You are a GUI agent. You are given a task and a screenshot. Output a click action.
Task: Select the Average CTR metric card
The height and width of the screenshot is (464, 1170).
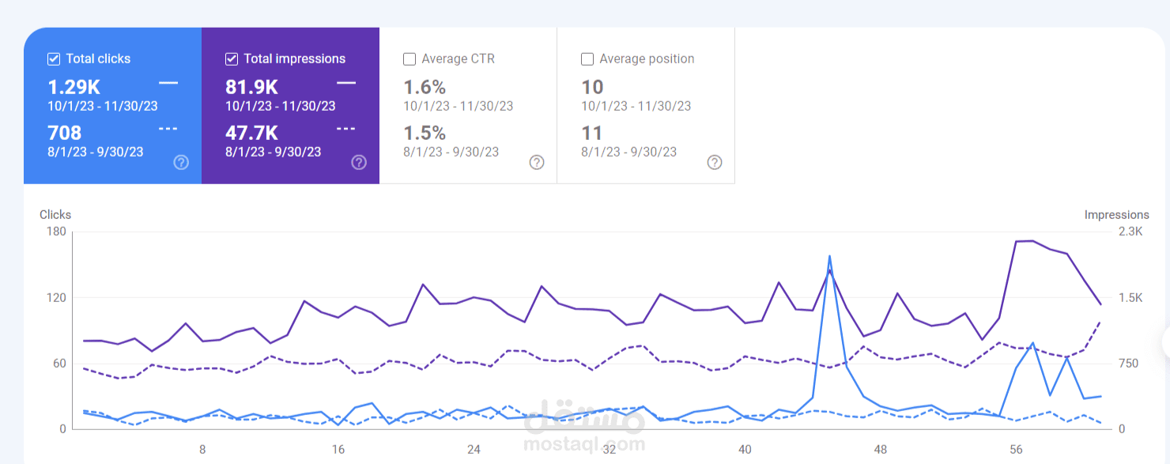click(x=468, y=106)
